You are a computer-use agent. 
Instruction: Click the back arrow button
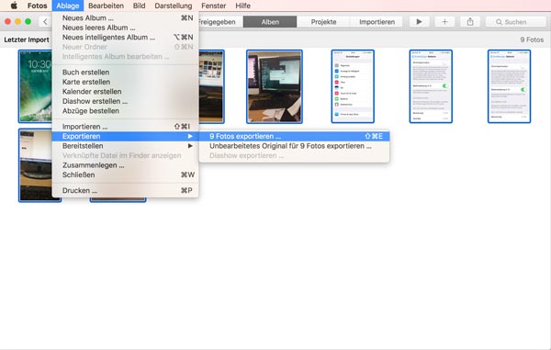pos(45,22)
